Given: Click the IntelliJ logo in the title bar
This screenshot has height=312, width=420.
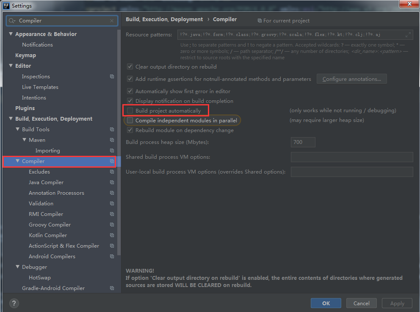Looking at the screenshot, I should 6,6.
